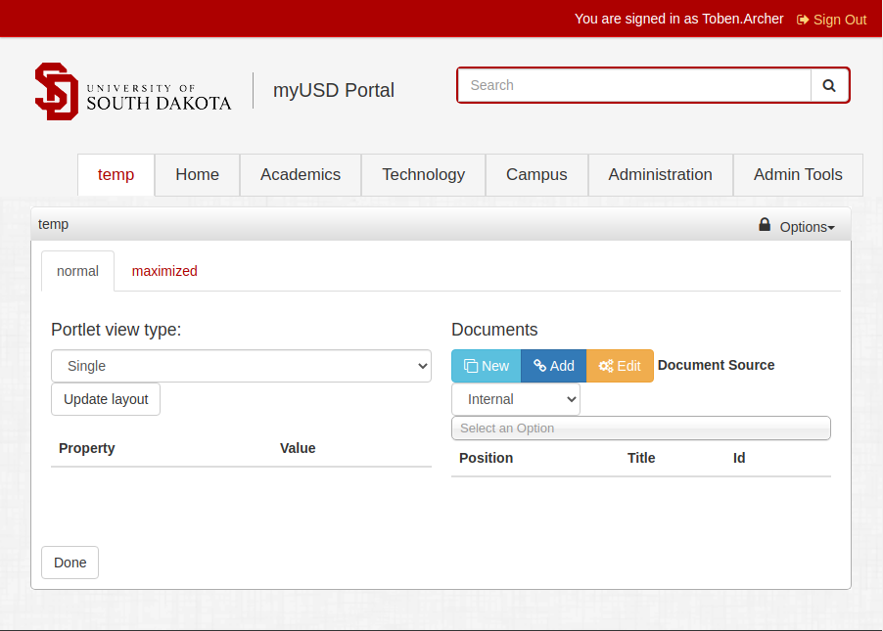Expand the Portlet view type dropdown

point(241,366)
